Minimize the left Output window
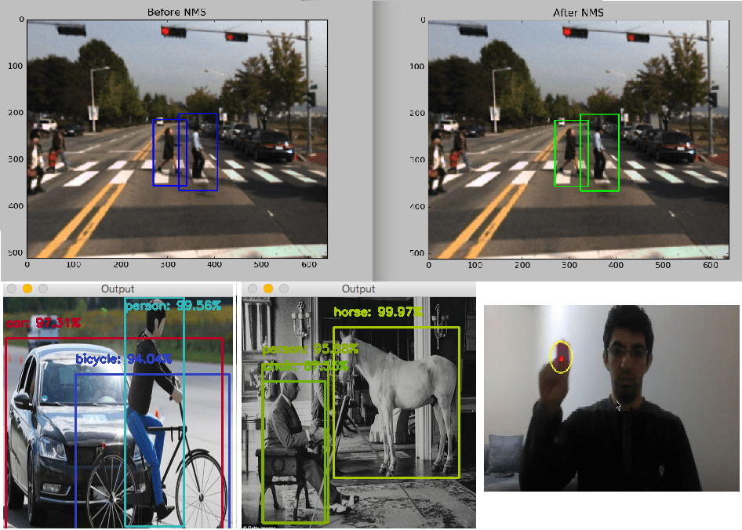This screenshot has width=742, height=530. point(29,289)
